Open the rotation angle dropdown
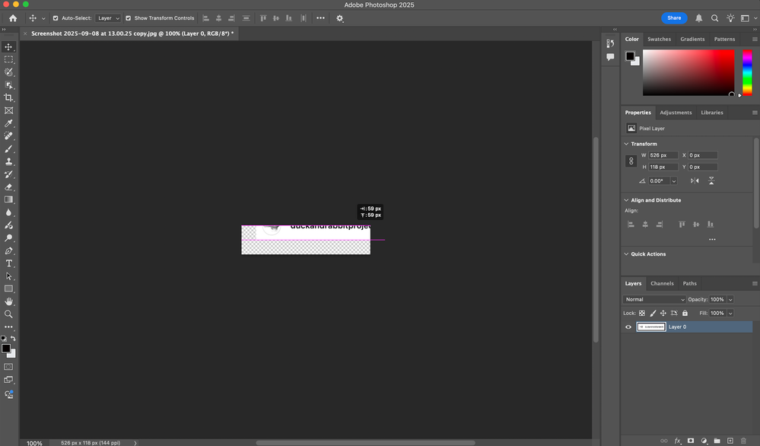760x446 pixels. tap(674, 181)
